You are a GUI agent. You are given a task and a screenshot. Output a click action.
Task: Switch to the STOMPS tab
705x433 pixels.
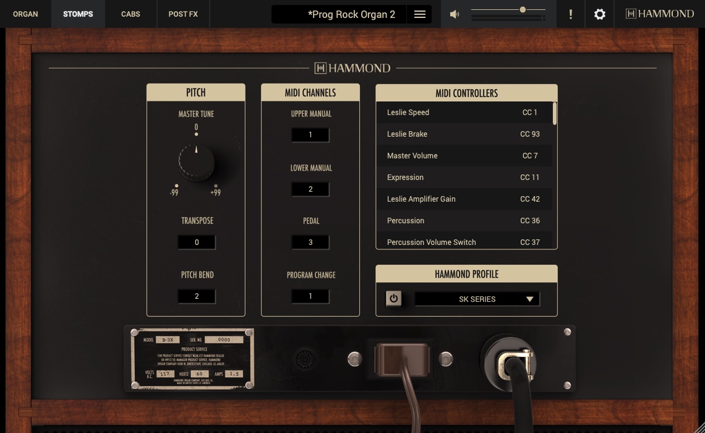(79, 14)
